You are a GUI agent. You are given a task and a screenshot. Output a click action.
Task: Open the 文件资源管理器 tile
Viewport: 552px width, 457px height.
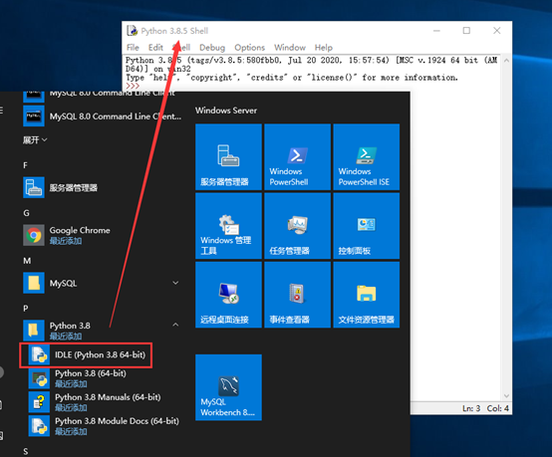pos(367,295)
